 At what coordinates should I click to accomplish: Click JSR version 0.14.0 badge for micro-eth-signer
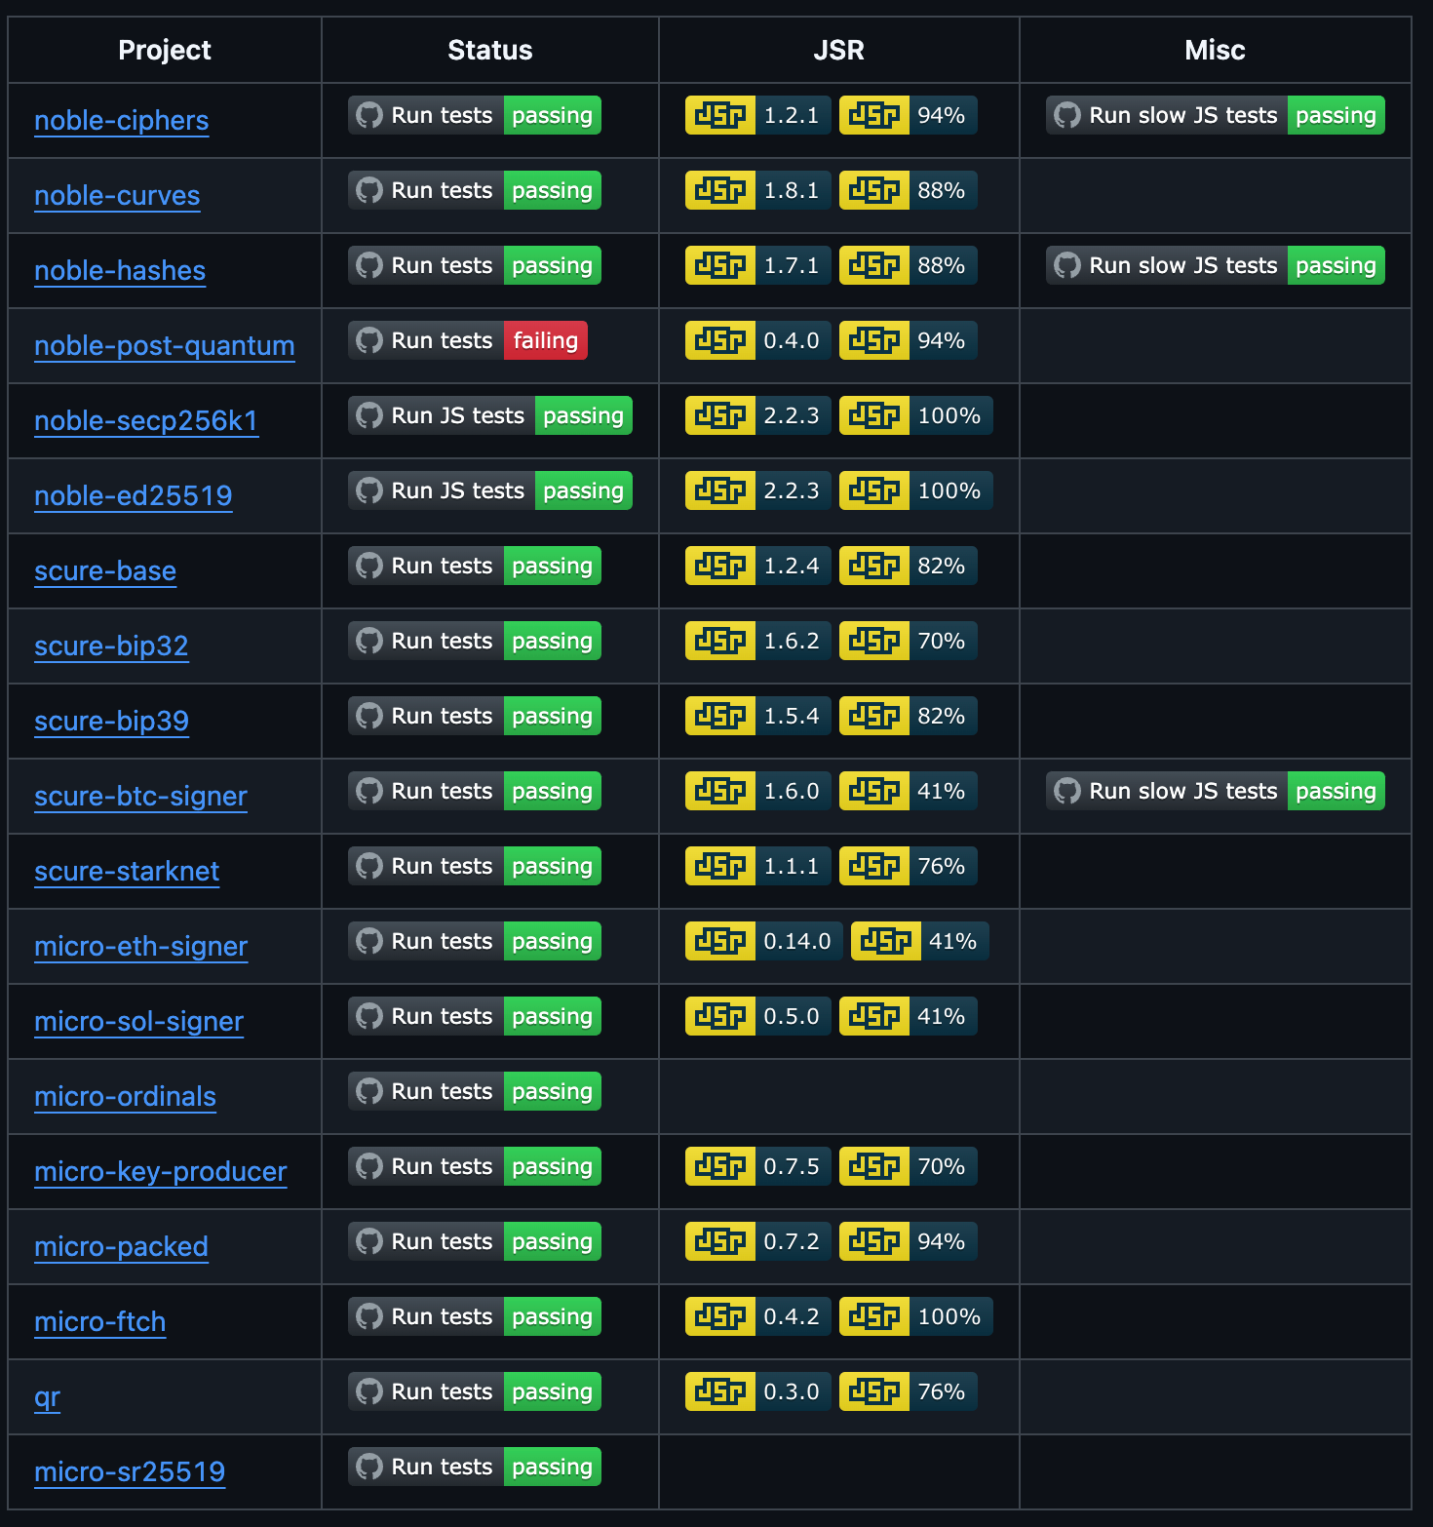click(x=764, y=941)
